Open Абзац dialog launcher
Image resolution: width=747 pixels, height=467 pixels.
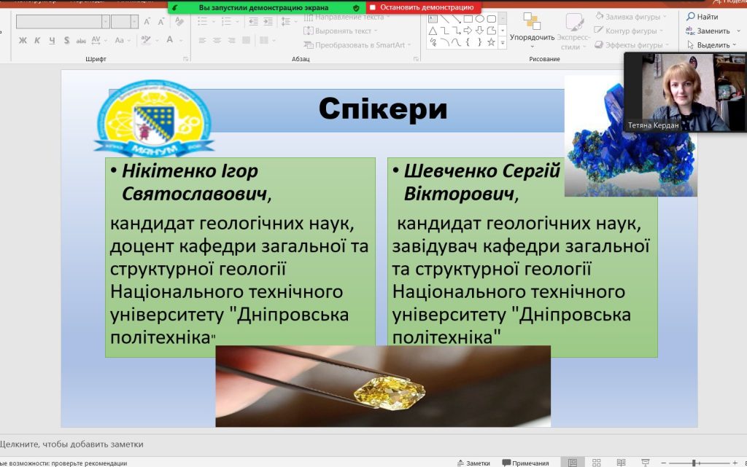[x=416, y=59]
